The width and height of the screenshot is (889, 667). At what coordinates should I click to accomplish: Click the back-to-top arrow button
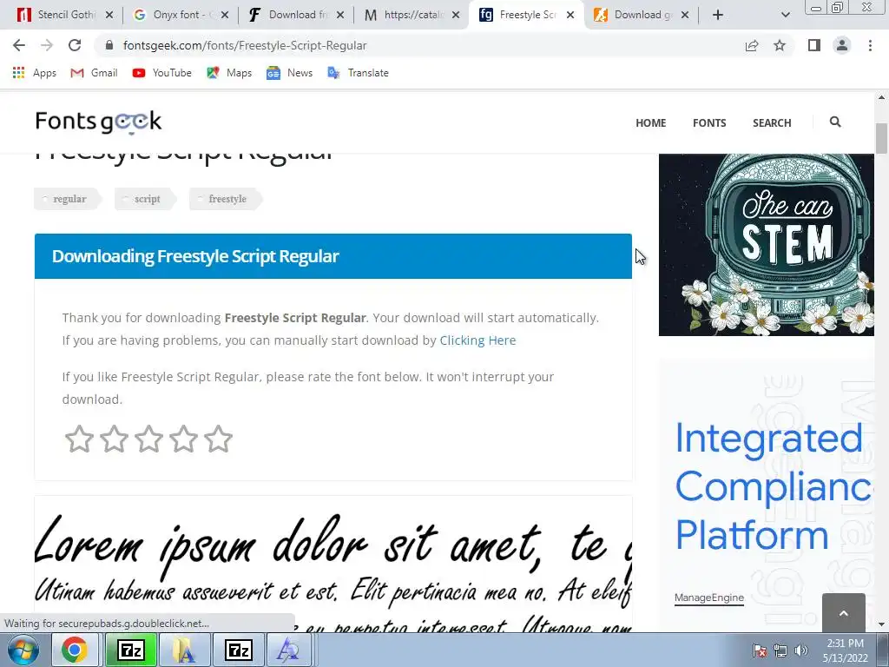[844, 612]
